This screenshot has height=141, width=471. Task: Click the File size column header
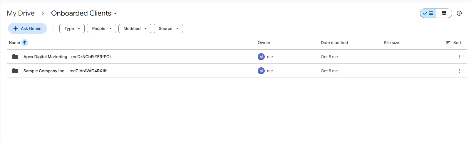coord(391,43)
